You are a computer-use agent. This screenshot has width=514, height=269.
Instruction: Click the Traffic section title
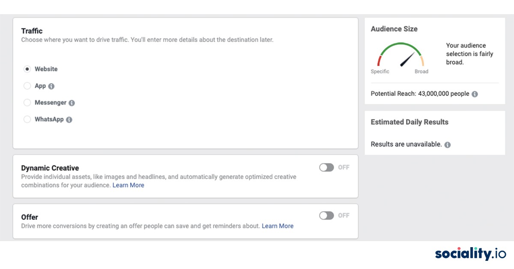tap(33, 31)
